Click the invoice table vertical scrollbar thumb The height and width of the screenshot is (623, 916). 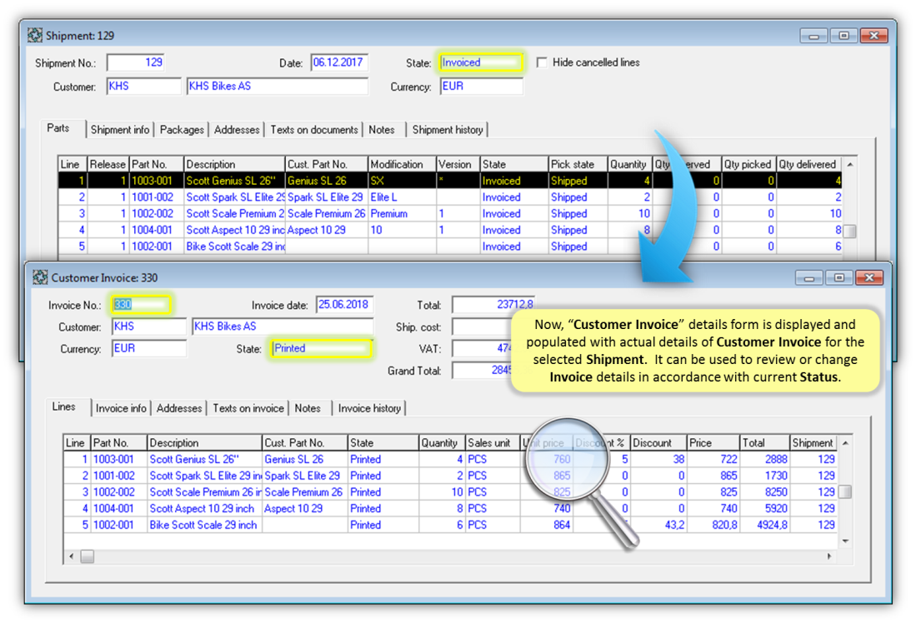pos(844,491)
